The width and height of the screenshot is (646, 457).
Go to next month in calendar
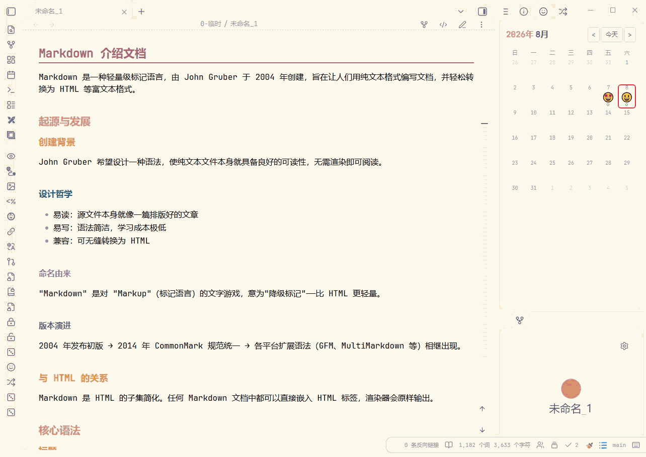[630, 35]
